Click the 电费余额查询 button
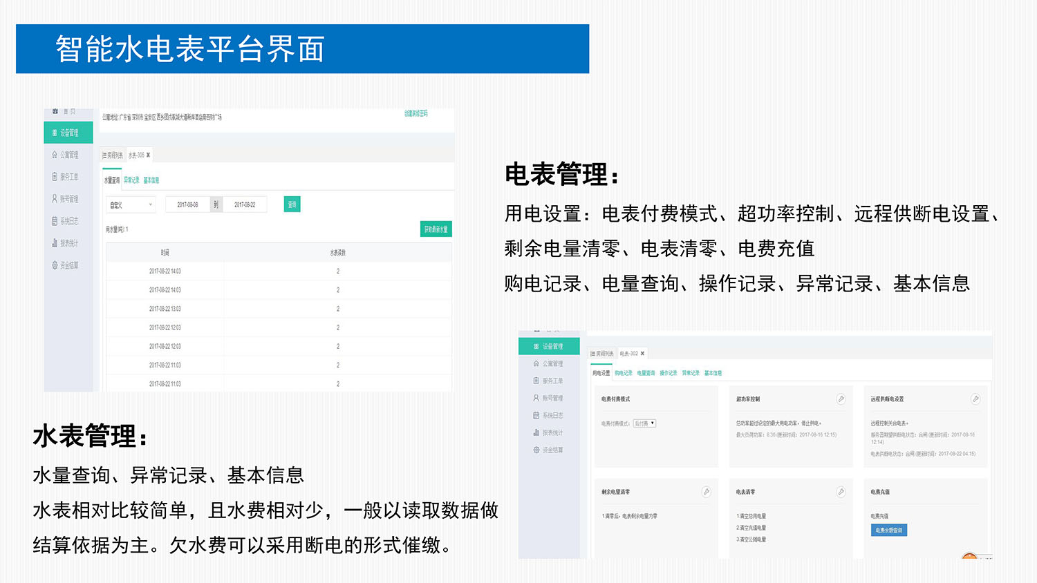 click(x=889, y=530)
